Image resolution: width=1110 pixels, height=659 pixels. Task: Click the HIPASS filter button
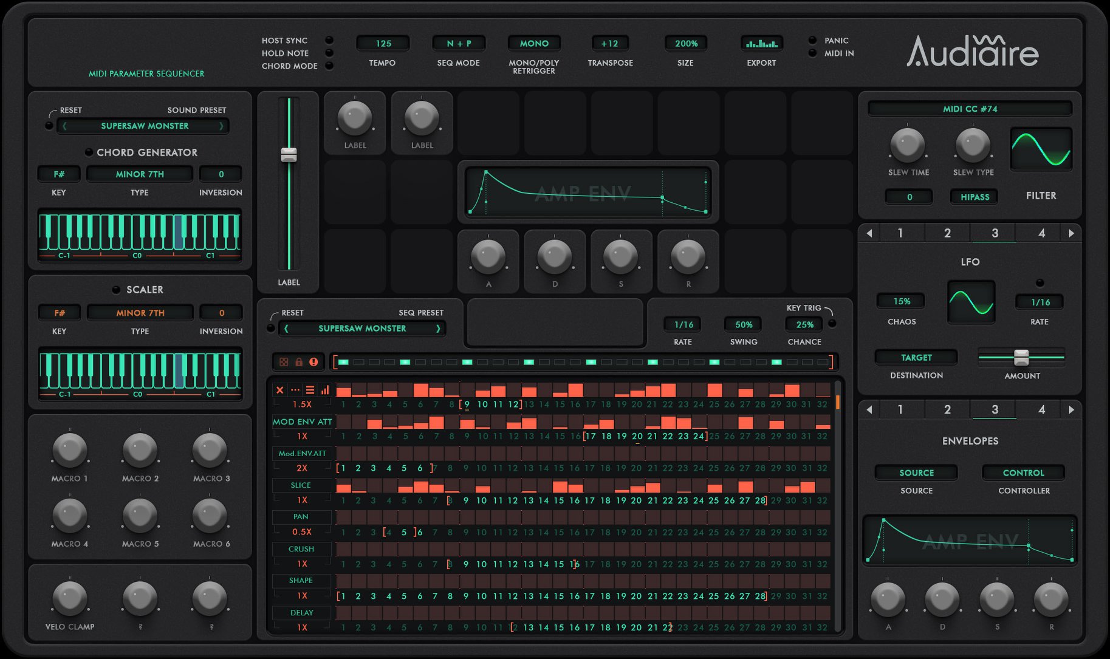point(975,197)
